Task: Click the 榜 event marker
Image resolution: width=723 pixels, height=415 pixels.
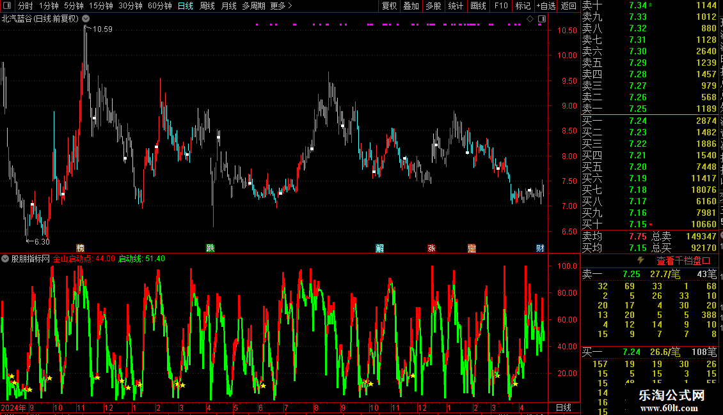Action: coord(80,248)
